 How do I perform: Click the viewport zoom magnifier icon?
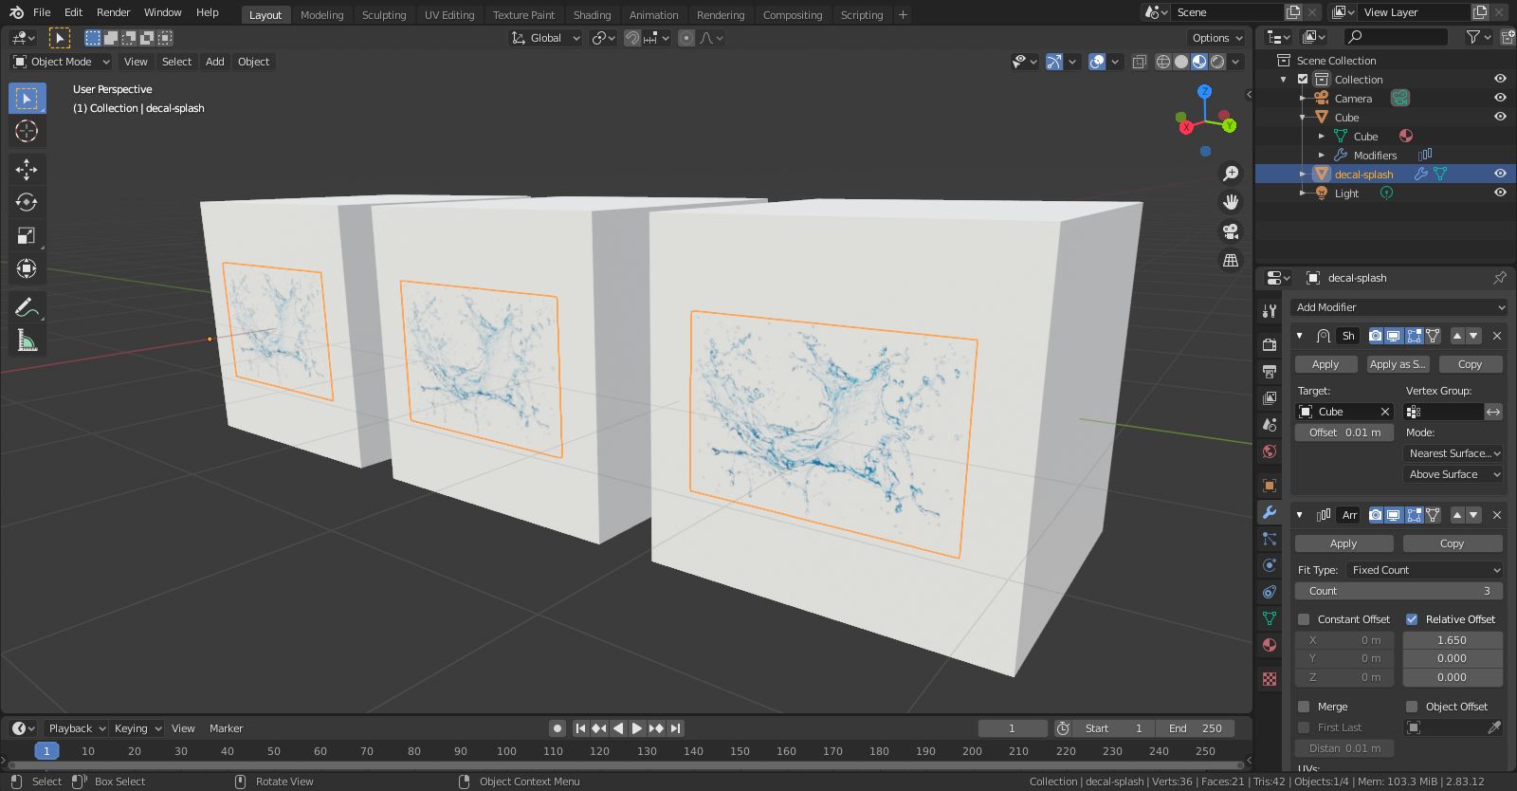point(1231,174)
